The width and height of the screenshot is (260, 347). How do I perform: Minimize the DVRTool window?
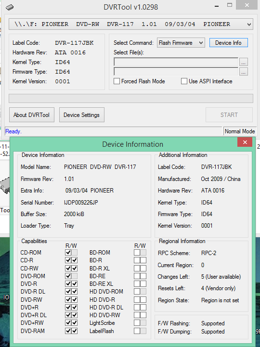click(x=217, y=6)
